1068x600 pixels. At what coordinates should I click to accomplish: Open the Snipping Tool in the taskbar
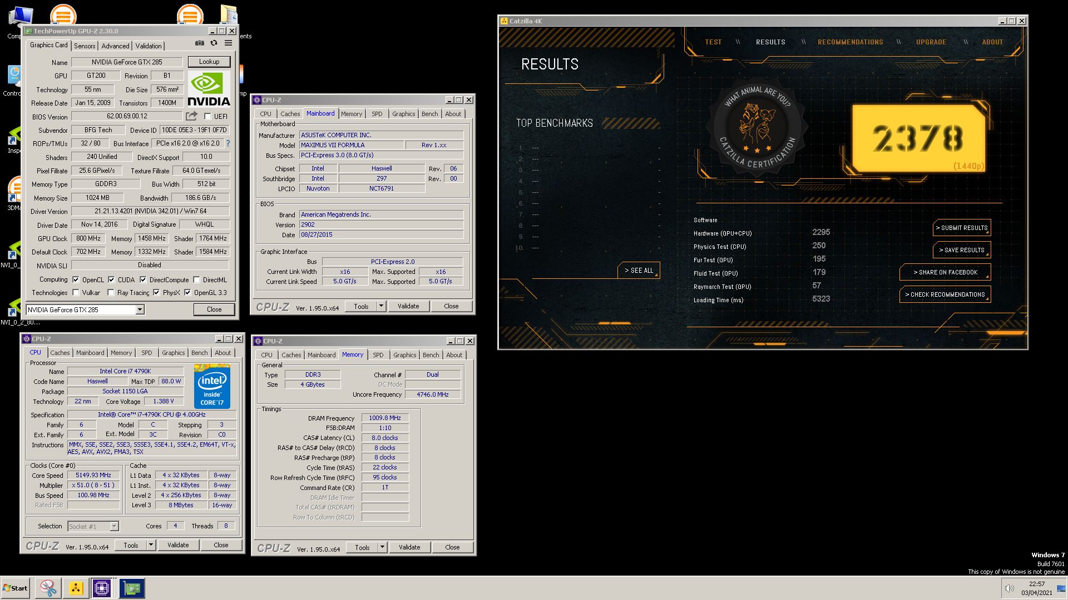pyautogui.click(x=48, y=588)
